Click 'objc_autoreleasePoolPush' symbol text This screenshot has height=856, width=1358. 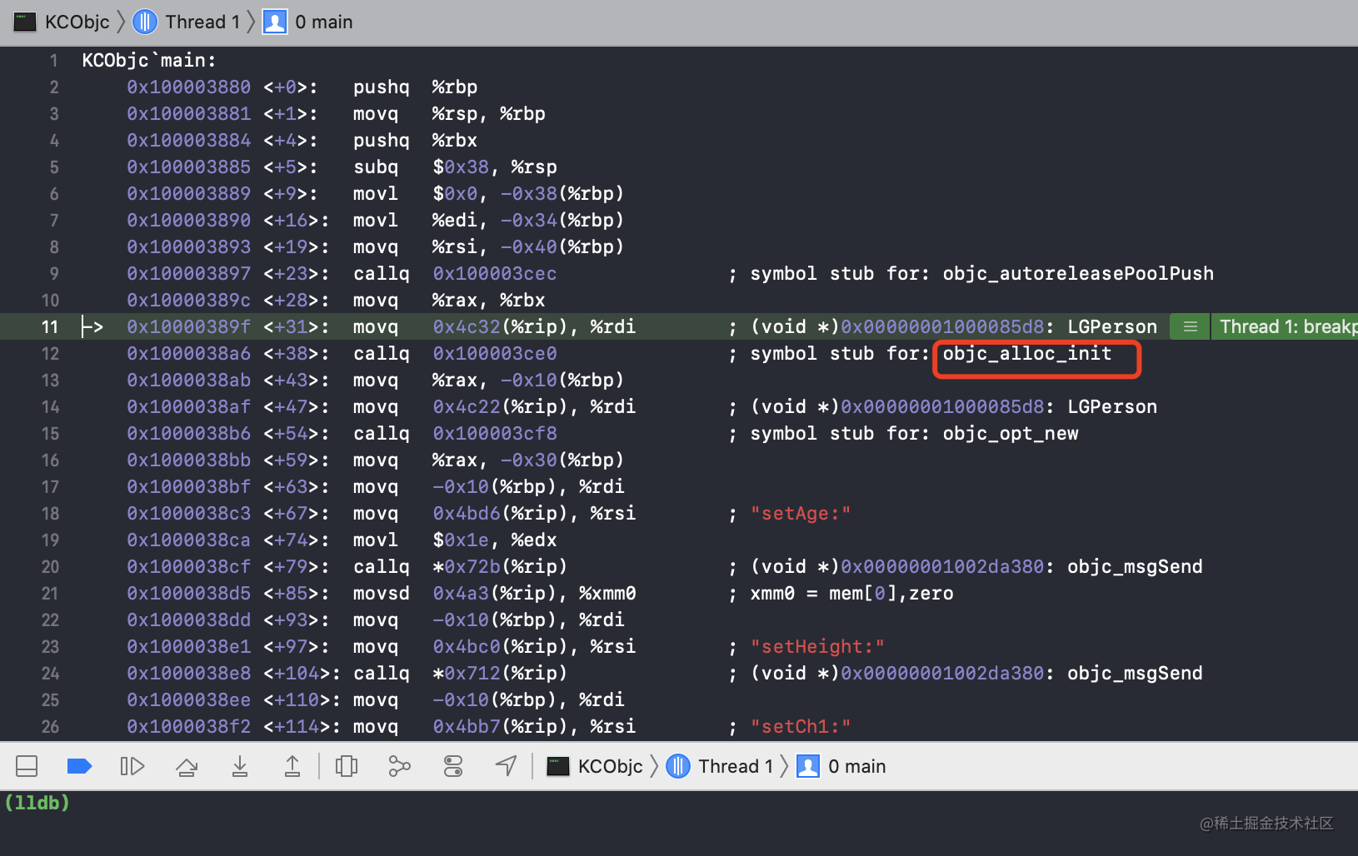coord(1078,273)
